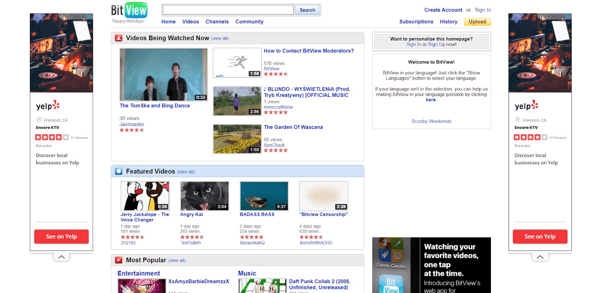Open Javimaster channel link
The image size is (600, 293).
[x=132, y=125]
